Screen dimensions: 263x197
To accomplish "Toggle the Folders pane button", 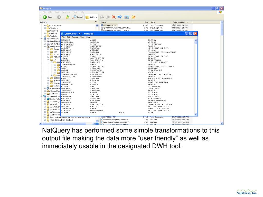I will pos(91,17).
